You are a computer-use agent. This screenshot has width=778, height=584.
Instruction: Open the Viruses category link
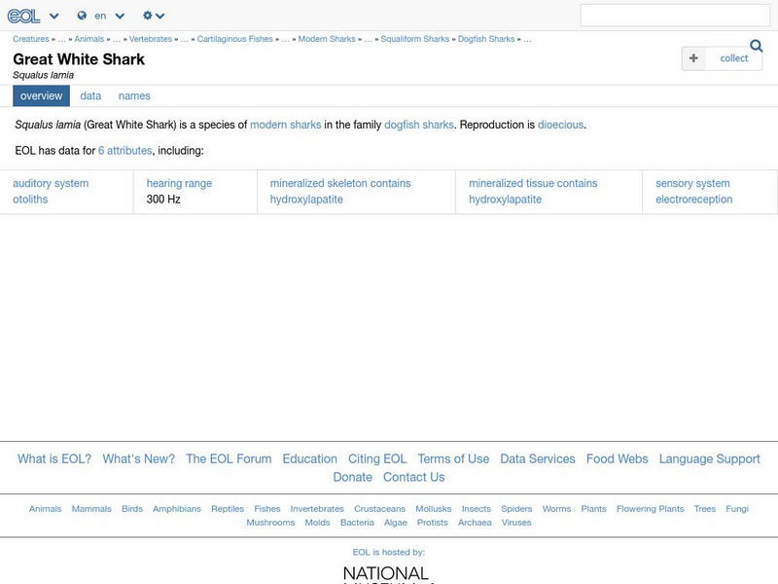click(516, 523)
